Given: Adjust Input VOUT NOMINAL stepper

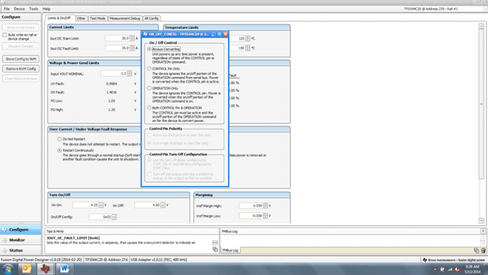Looking at the screenshot, I should pyautogui.click(x=129, y=73).
